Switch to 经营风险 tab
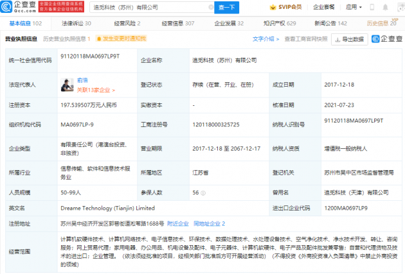405x274 pixels. point(127,24)
